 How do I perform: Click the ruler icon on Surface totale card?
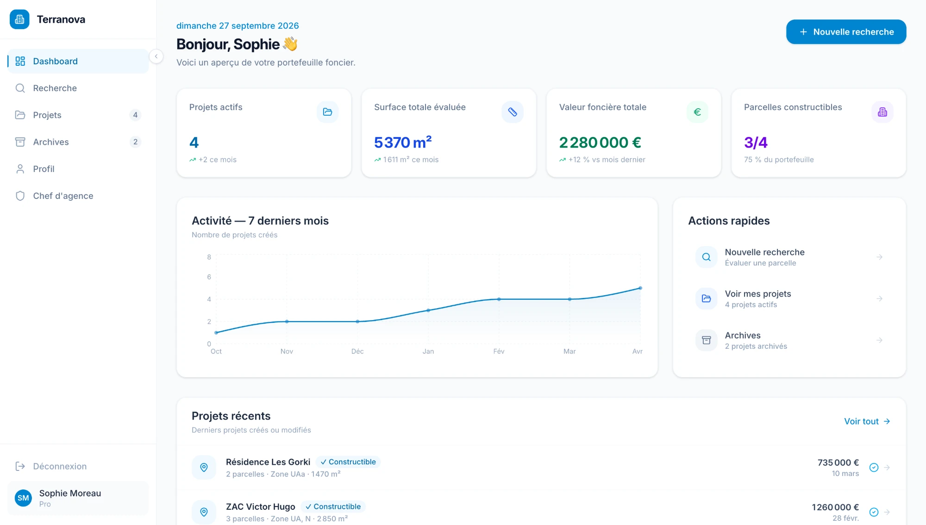(513, 112)
